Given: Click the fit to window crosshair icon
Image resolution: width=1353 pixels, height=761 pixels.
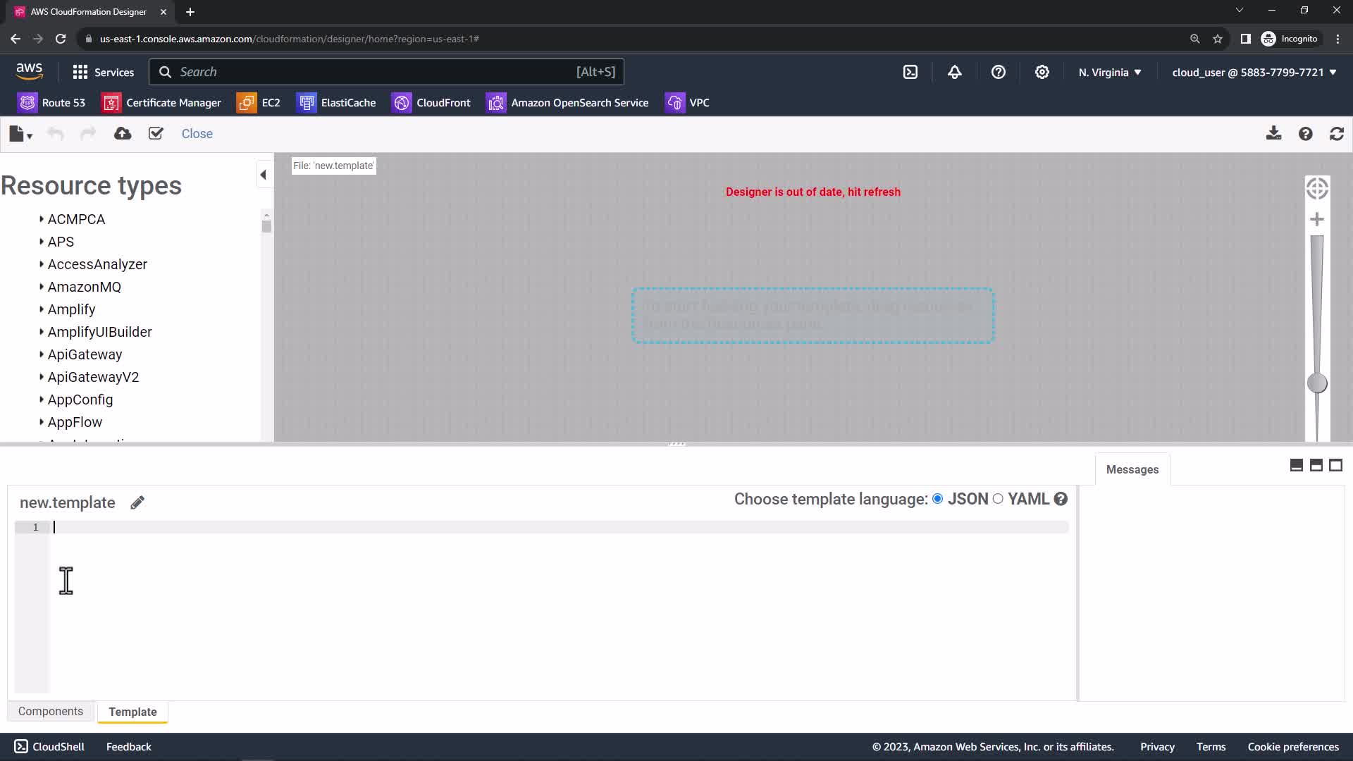Looking at the screenshot, I should [1316, 188].
